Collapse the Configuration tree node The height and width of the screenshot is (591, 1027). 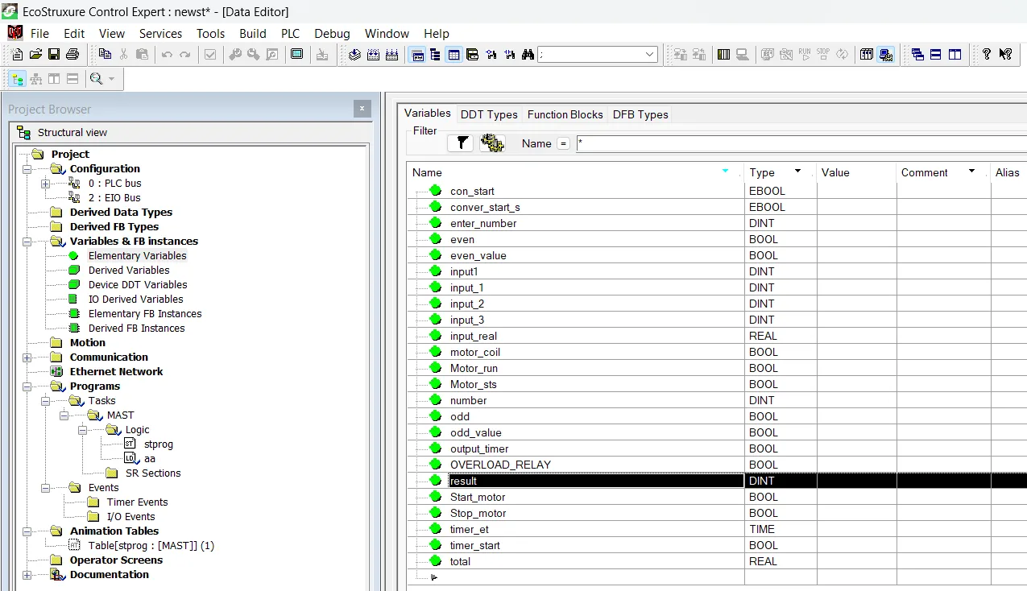27,169
